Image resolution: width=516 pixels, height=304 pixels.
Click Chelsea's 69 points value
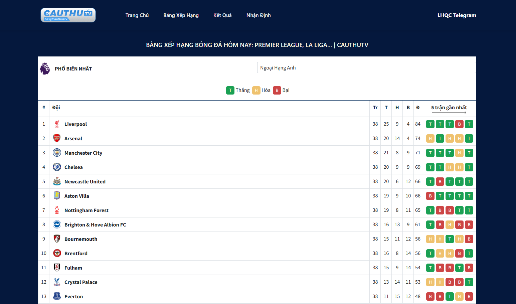418,167
